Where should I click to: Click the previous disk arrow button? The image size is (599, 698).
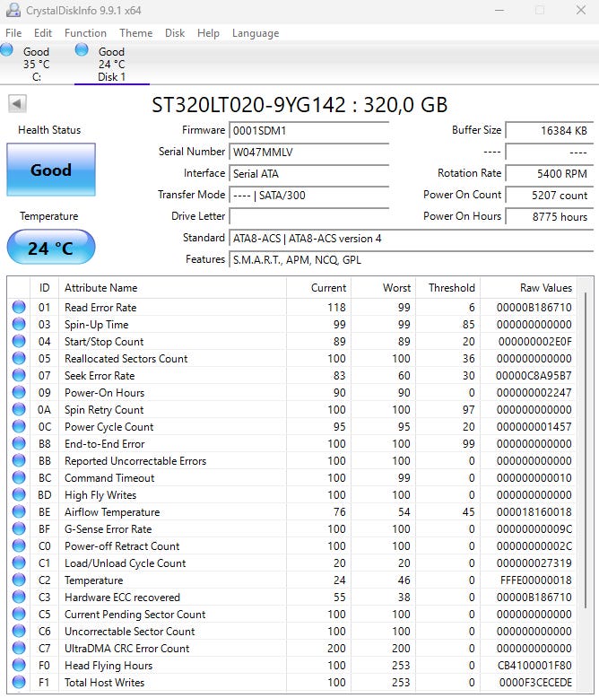pos(17,104)
